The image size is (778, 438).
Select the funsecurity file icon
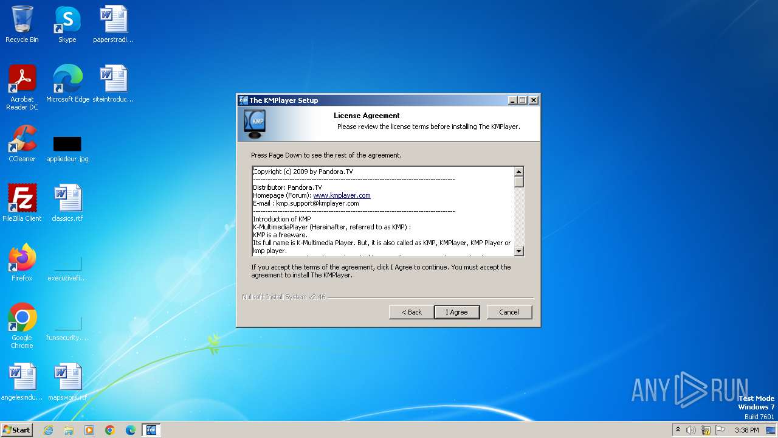coord(67,327)
